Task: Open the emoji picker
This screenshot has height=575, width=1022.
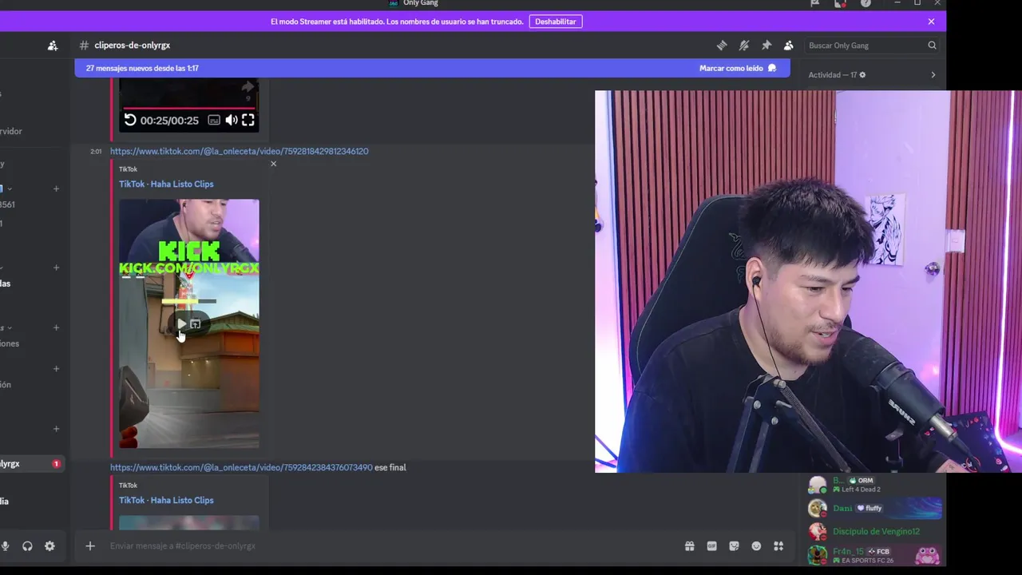Action: click(756, 546)
